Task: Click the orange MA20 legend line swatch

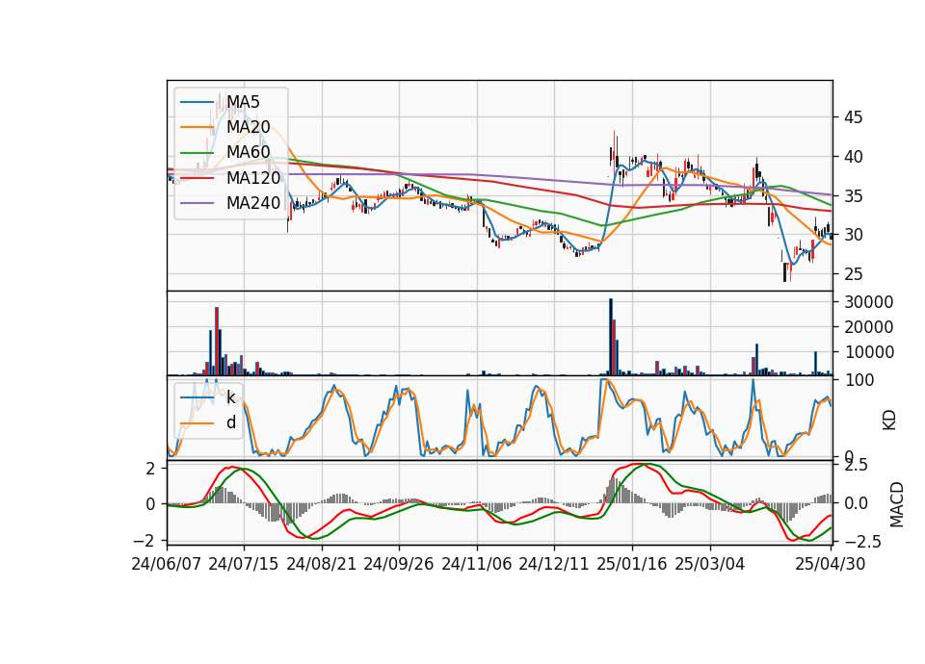Action: point(197,127)
